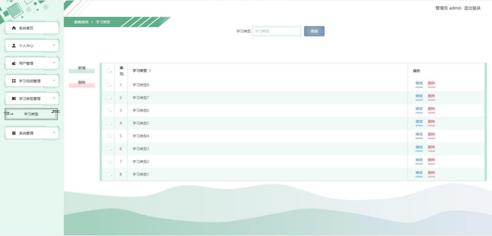This screenshot has height=236, width=492.
Task: Click 系统首页 in the breadcrumb
Action: point(81,22)
